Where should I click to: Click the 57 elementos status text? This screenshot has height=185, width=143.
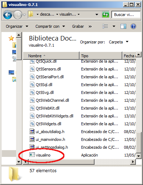43,171
